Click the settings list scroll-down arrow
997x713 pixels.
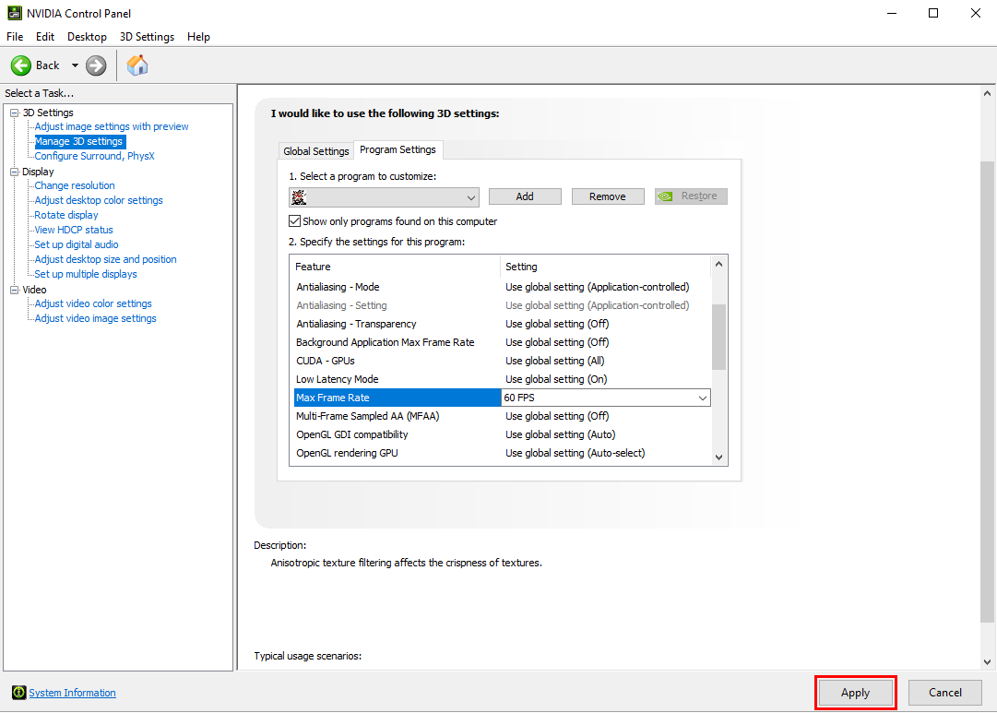pos(719,457)
